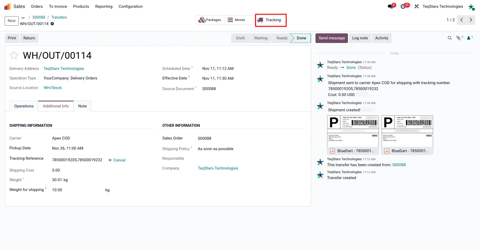Switch to the Operations tab

(x=24, y=106)
